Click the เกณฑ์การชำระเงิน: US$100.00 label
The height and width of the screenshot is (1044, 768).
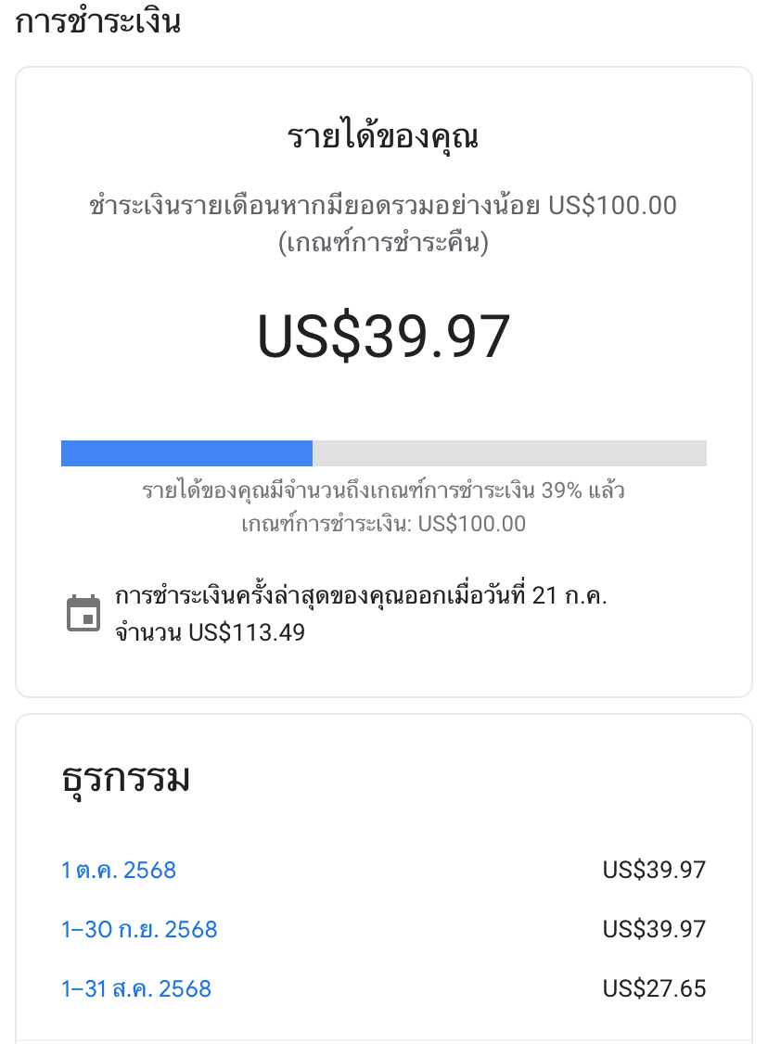click(383, 524)
